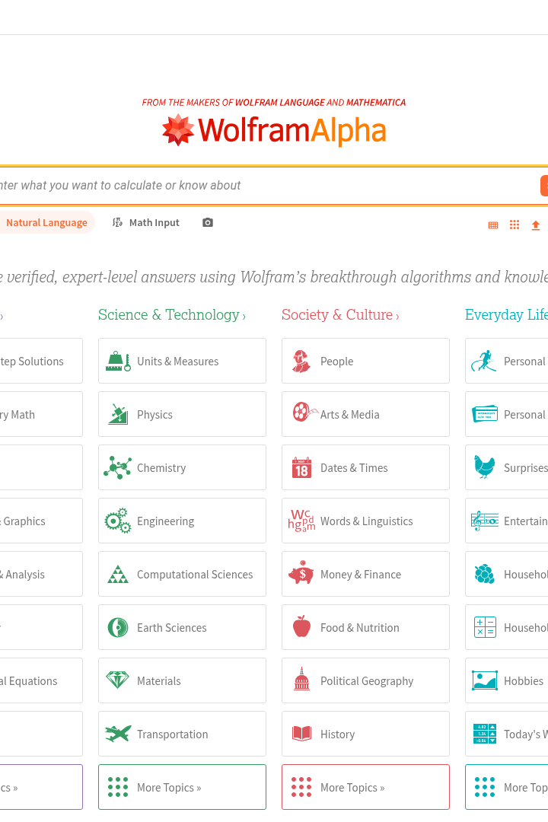Open Everyday Life category heading
This screenshot has height=822, width=548.
[507, 314]
